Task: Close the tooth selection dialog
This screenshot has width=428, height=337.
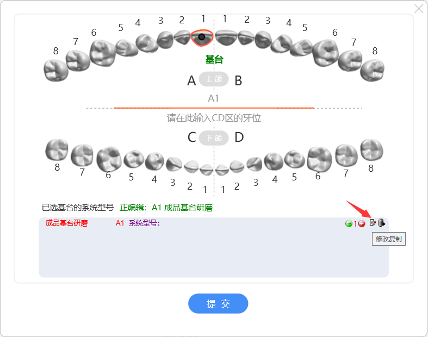Action: pos(419,9)
